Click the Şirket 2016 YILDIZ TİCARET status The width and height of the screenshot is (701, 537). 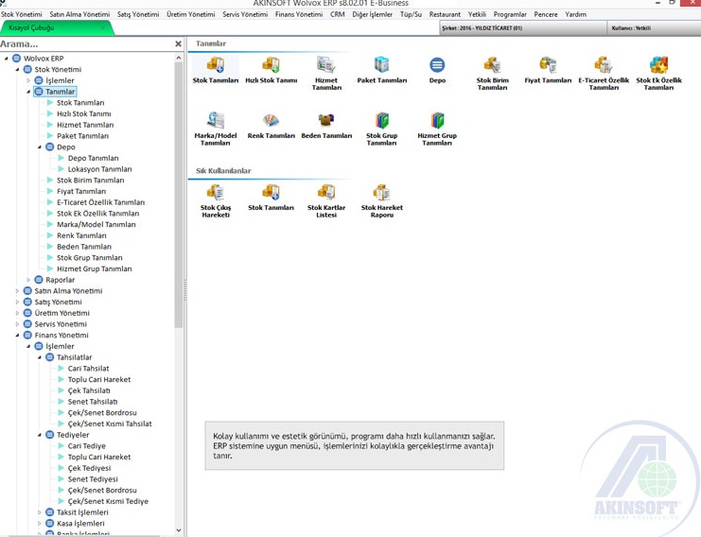click(x=523, y=28)
